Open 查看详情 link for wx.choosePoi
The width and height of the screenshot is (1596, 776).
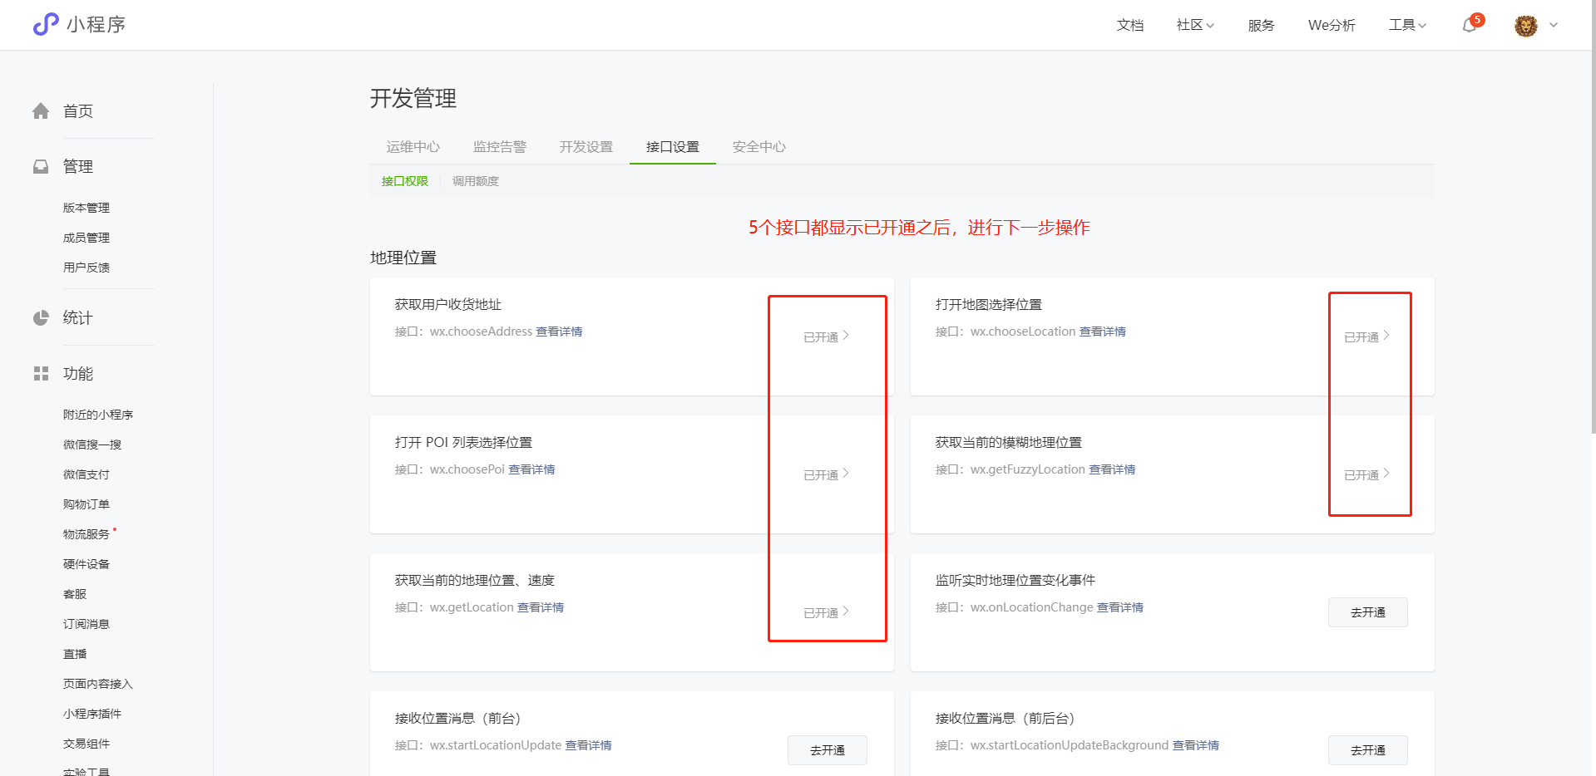pos(531,469)
